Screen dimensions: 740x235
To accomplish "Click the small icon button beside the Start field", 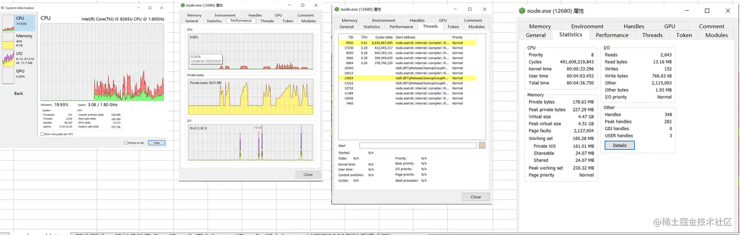I will (482, 145).
